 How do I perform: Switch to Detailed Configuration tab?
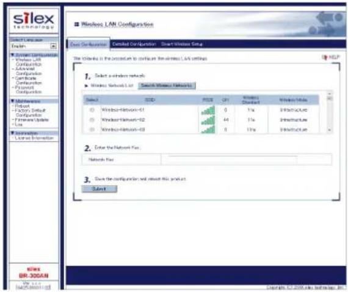tap(134, 44)
